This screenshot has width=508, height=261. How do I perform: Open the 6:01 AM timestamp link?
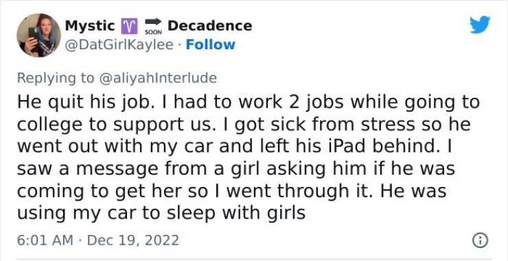coord(45,240)
